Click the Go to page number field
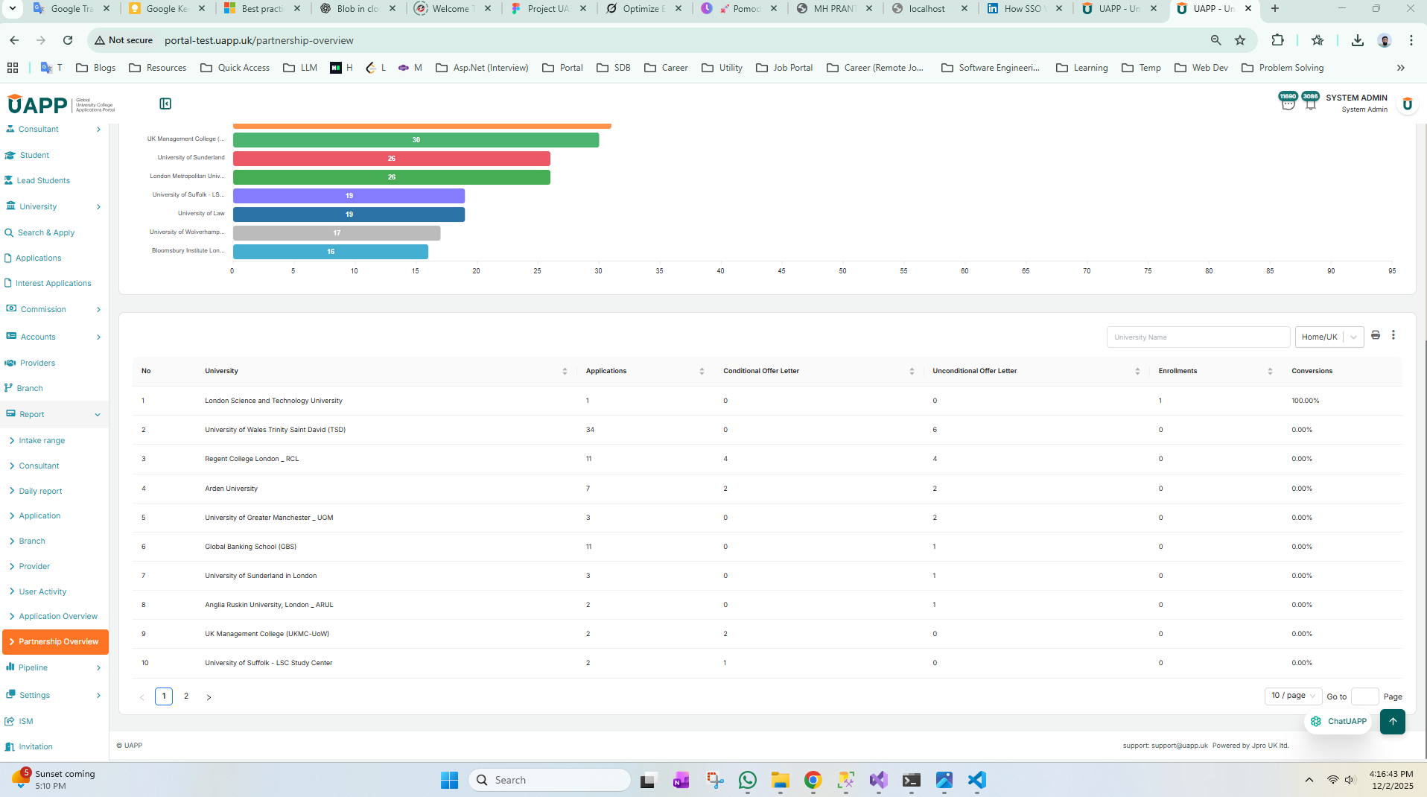Viewport: 1427px width, 797px height. coord(1364,696)
